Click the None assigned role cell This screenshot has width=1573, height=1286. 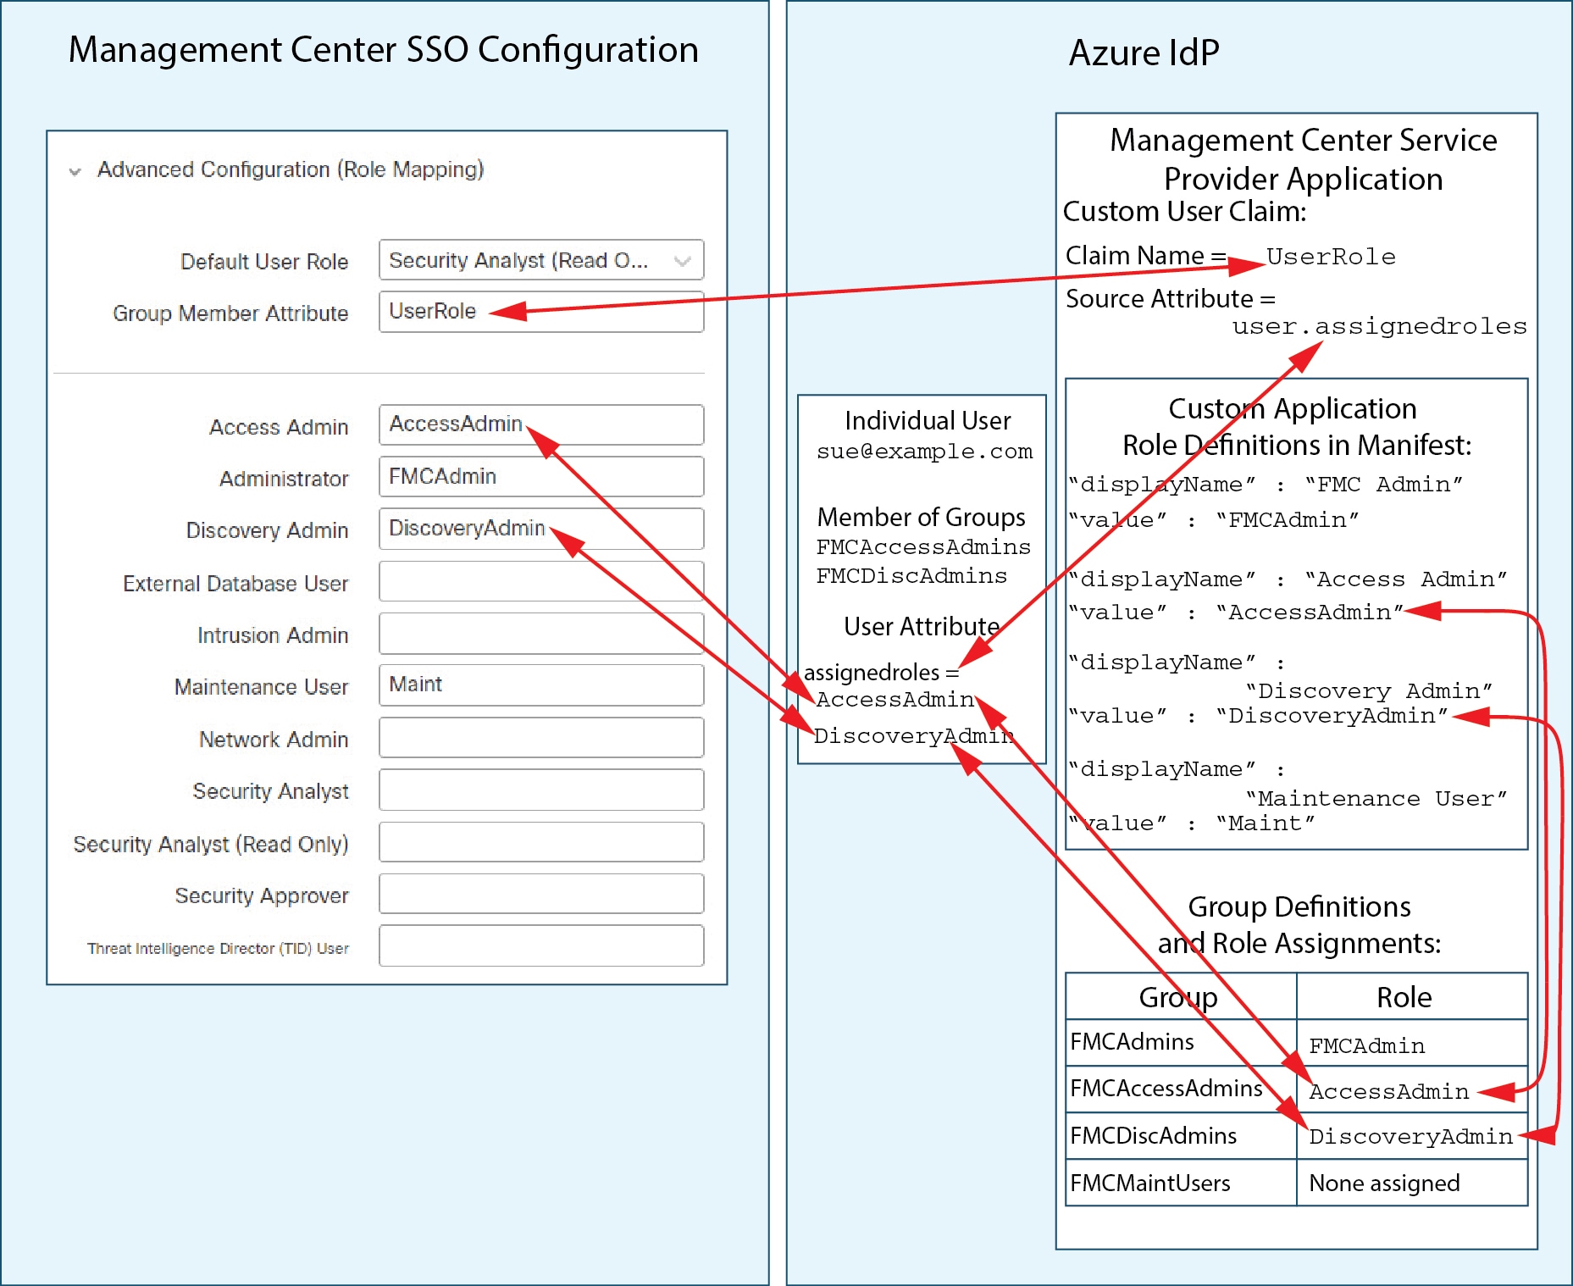click(1413, 1183)
